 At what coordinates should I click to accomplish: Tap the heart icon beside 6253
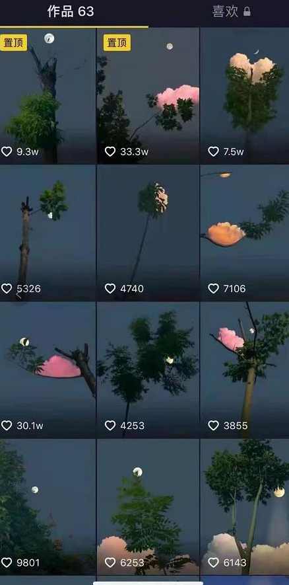click(x=110, y=563)
